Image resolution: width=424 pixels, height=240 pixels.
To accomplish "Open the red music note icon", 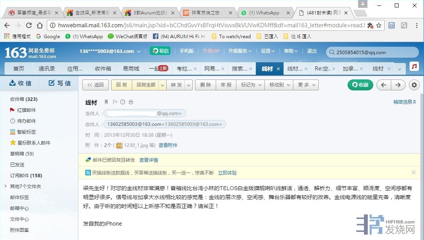I will [414, 67].
